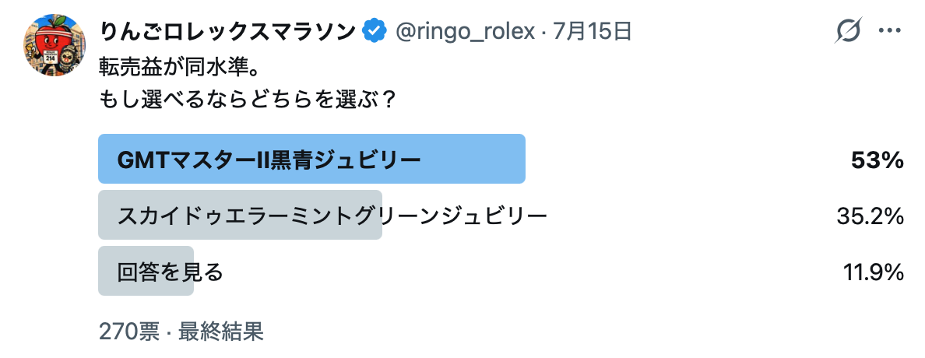Open the 7月15日 post timestamp
925x358 pixels.
tap(592, 30)
